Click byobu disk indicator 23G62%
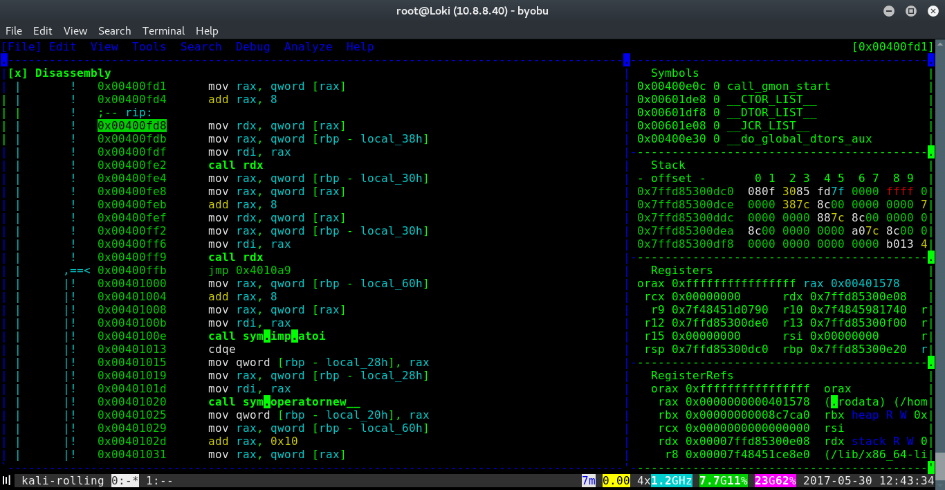 [x=776, y=480]
